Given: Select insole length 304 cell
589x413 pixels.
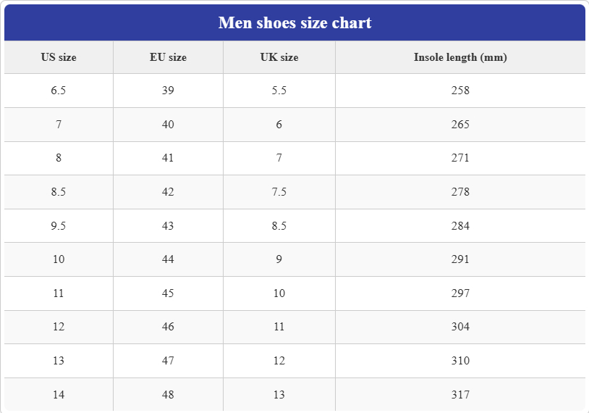Looking at the screenshot, I should tap(460, 327).
